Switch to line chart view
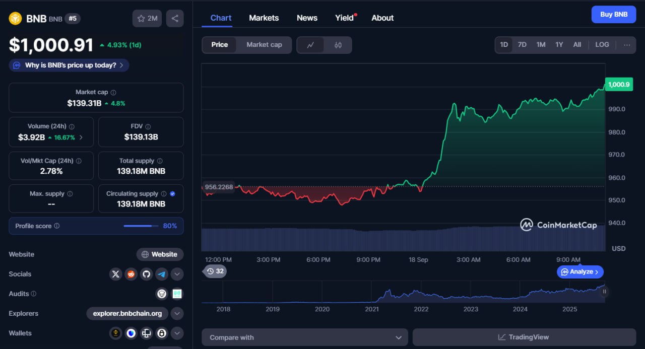Screen dimensions: 645x349 311,45
